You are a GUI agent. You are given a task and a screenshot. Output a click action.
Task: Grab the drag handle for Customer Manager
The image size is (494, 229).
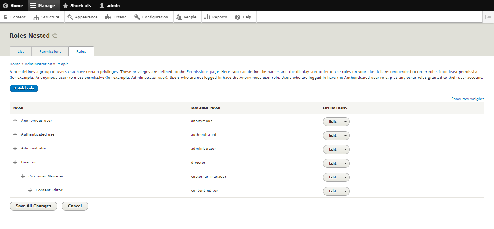(x=23, y=176)
